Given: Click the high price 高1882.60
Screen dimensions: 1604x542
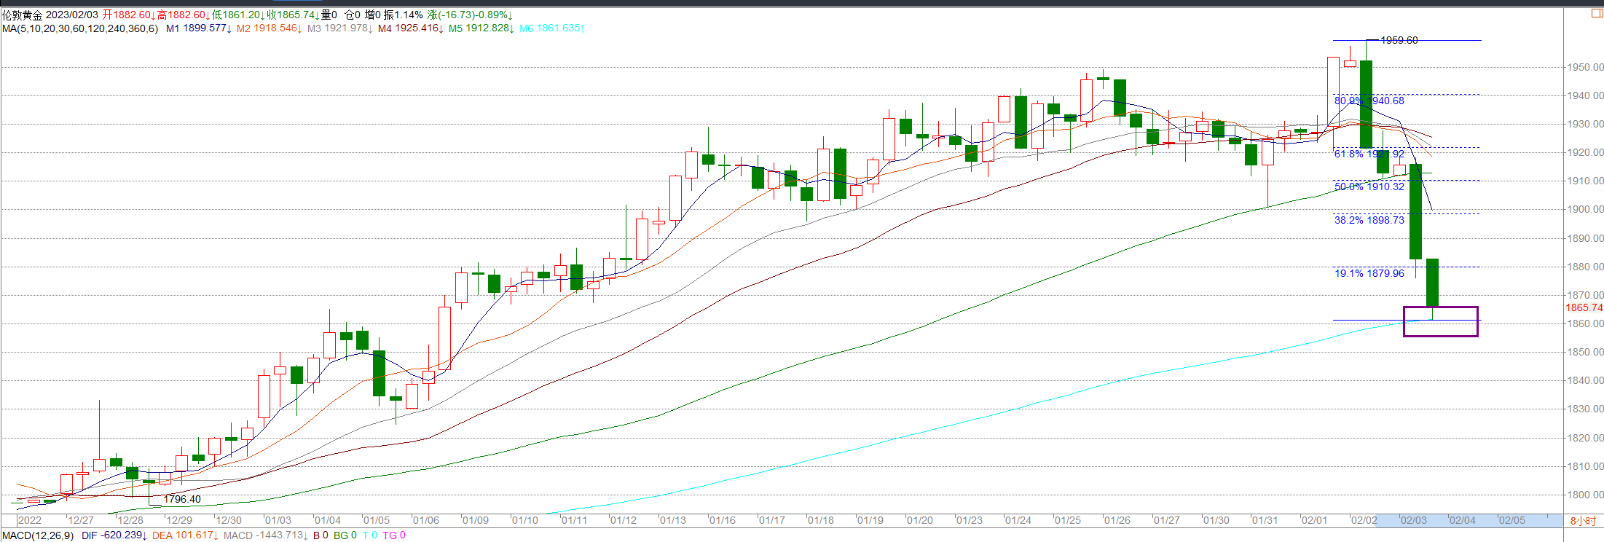Looking at the screenshot, I should 184,15.
